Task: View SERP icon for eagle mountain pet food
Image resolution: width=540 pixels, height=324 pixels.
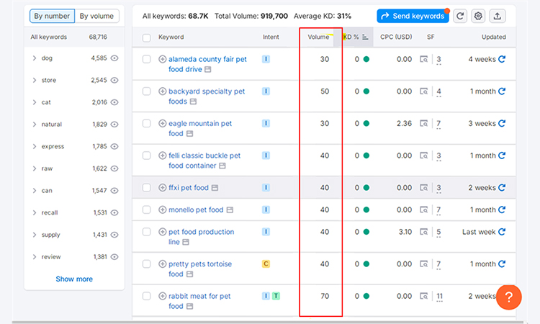Action: pyautogui.click(x=423, y=123)
